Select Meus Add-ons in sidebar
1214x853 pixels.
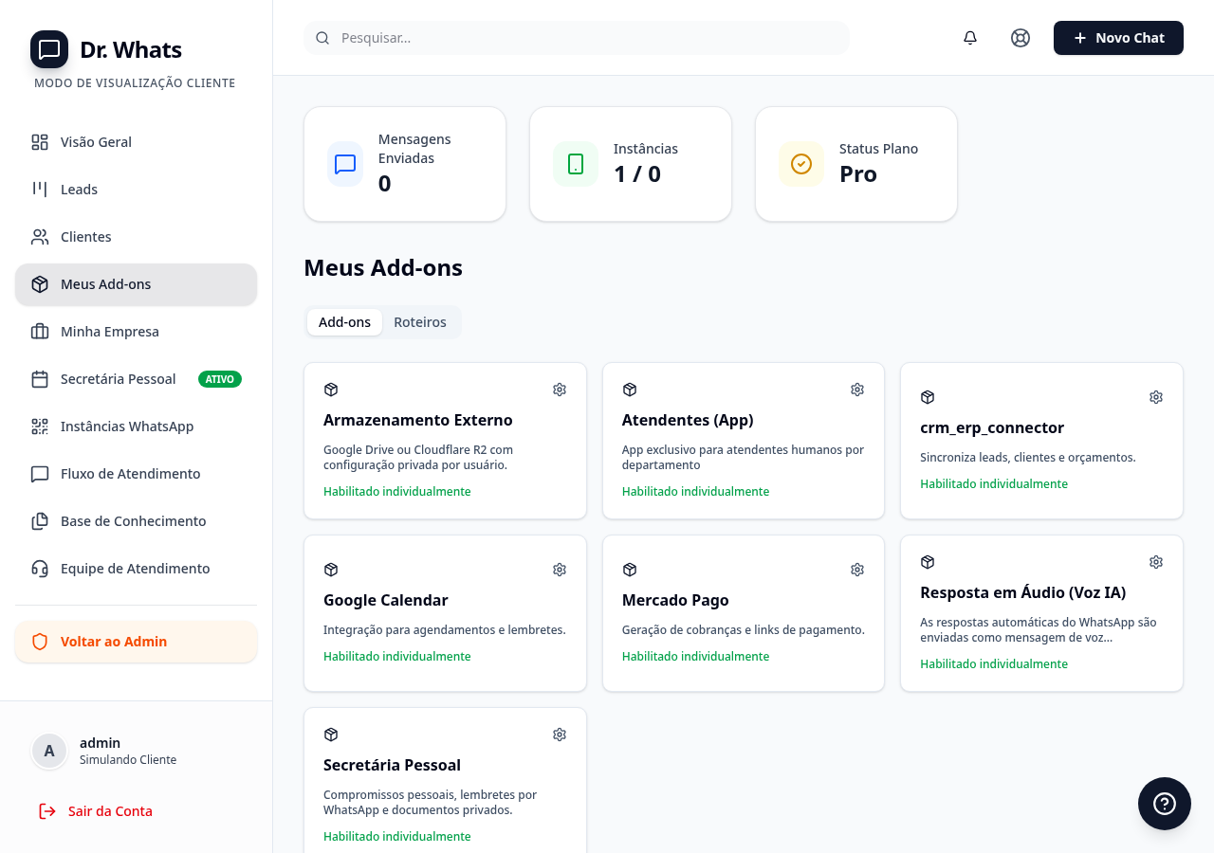pos(136,284)
